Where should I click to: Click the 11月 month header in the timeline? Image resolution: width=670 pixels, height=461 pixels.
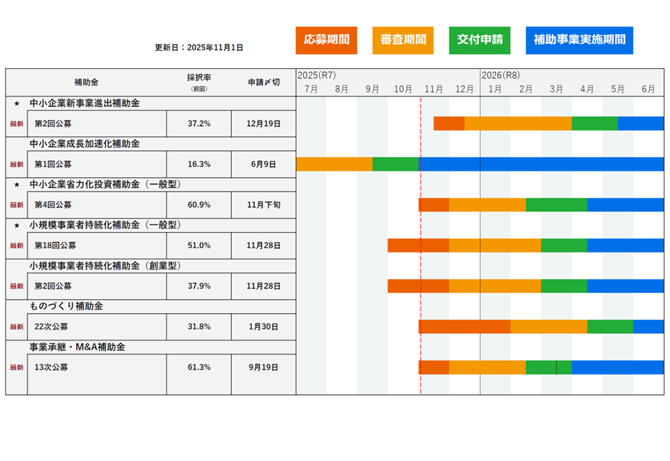(x=433, y=89)
